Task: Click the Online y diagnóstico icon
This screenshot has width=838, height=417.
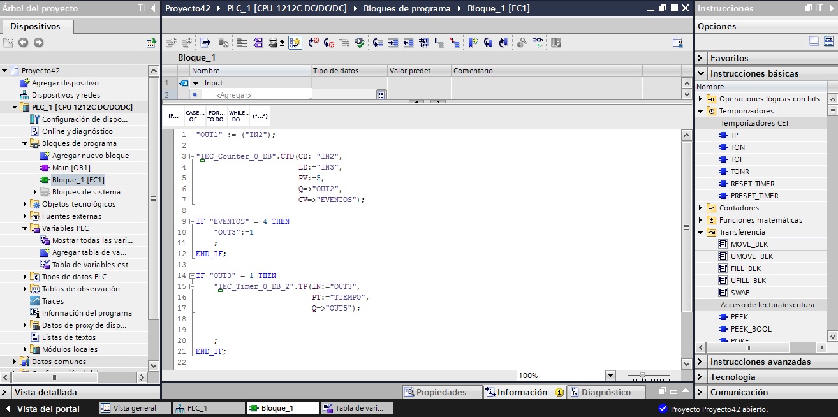Action: (x=35, y=131)
